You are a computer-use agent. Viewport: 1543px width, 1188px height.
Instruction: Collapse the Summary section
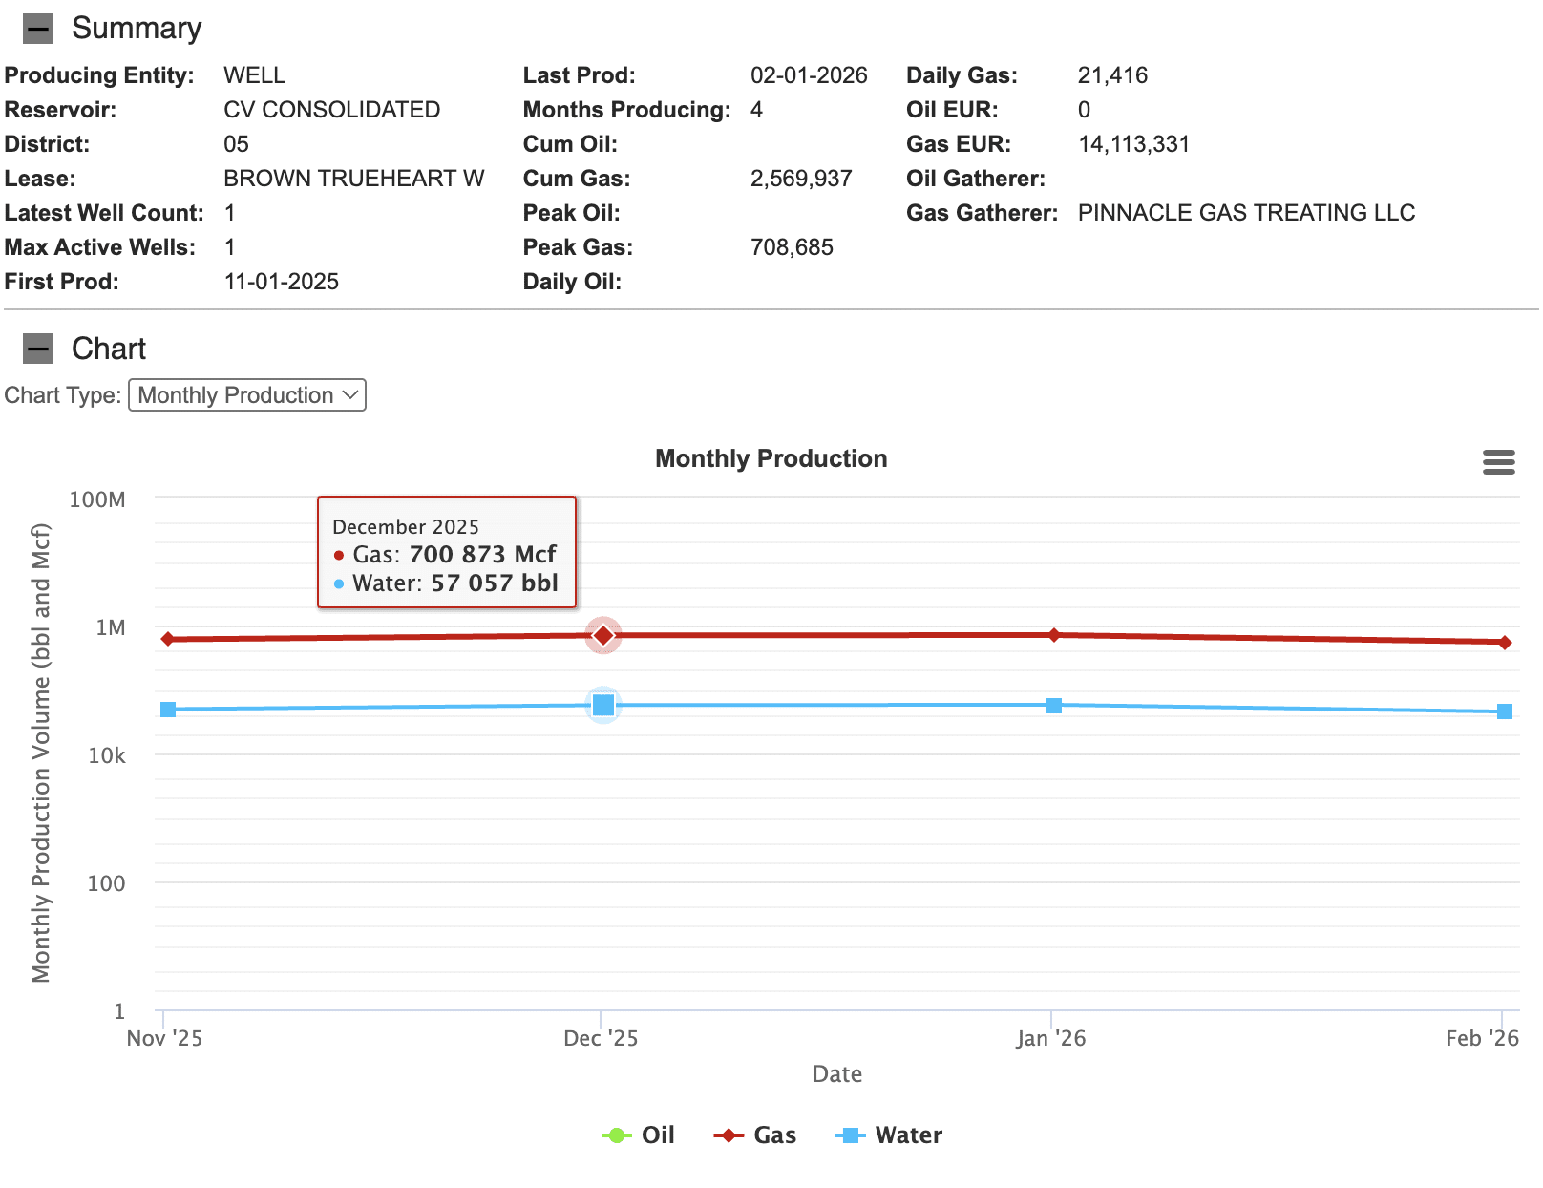click(x=38, y=29)
